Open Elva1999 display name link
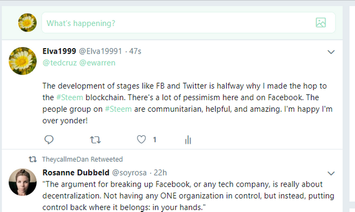Viewport: 355px width, 212px height. 59,51
